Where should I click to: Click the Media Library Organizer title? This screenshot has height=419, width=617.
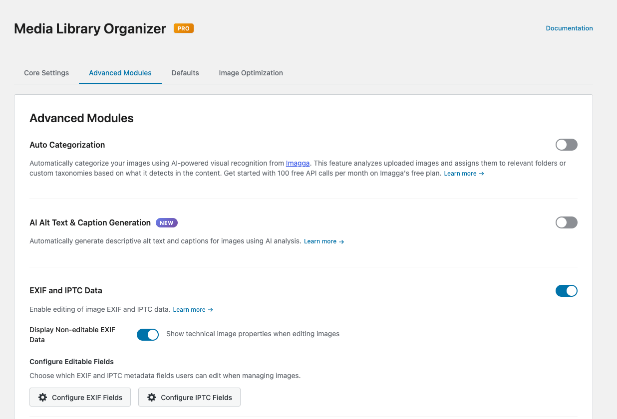90,29
